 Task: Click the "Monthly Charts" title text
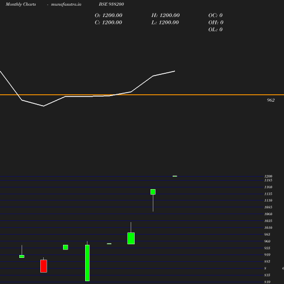click(20, 5)
